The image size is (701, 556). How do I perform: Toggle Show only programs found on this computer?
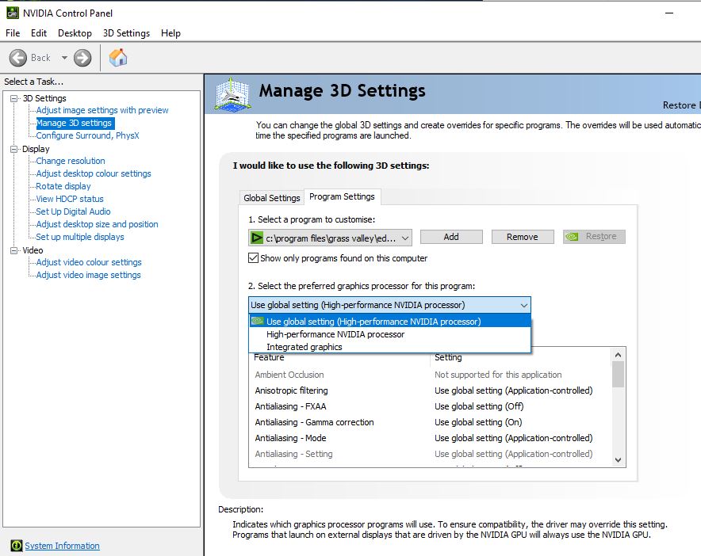[253, 257]
